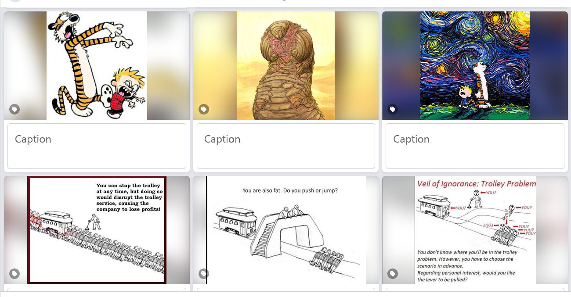Tag the Starry Night Calvin and Hobbes painting

393,109
